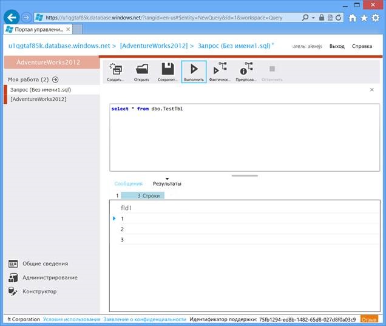Open a new blank browser tab

(x=78, y=30)
